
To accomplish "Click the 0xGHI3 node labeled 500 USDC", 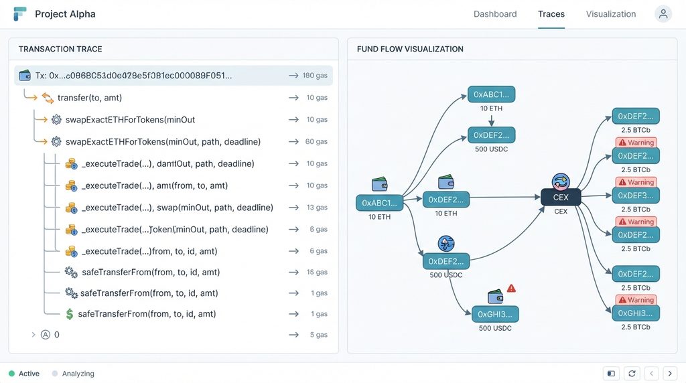I will click(495, 314).
